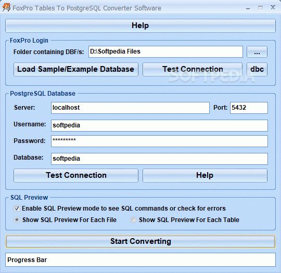This screenshot has width=281, height=273.
Task: Click the 'Username:' label
Action: pos(30,124)
